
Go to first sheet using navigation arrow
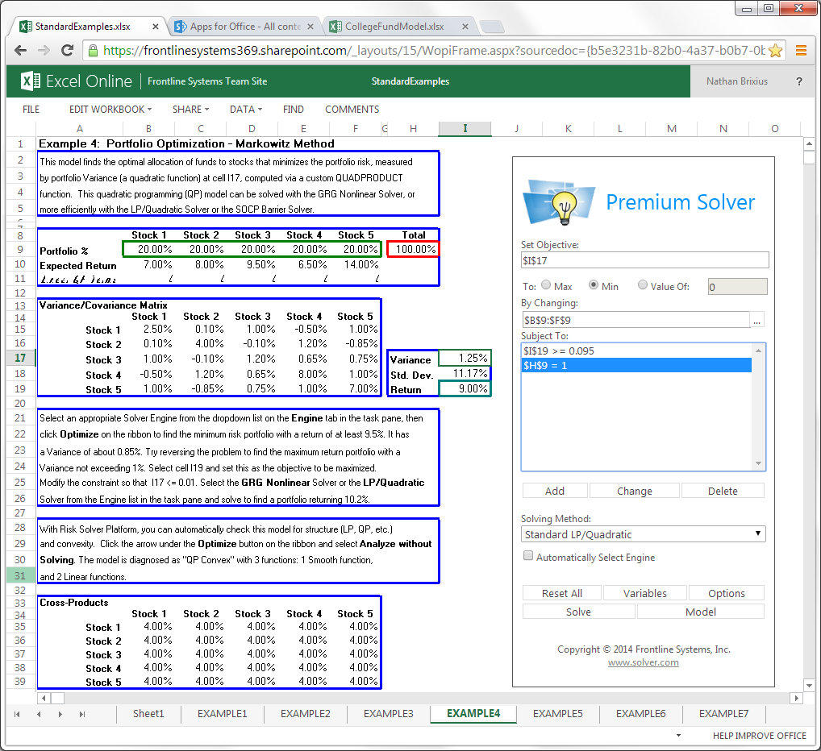coord(17,714)
